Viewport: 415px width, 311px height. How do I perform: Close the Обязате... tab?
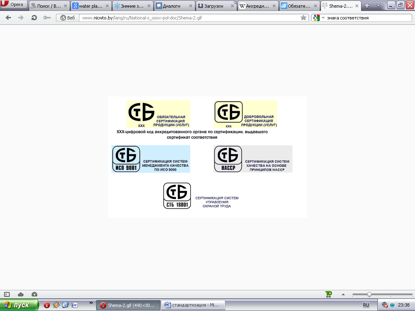coord(315,6)
